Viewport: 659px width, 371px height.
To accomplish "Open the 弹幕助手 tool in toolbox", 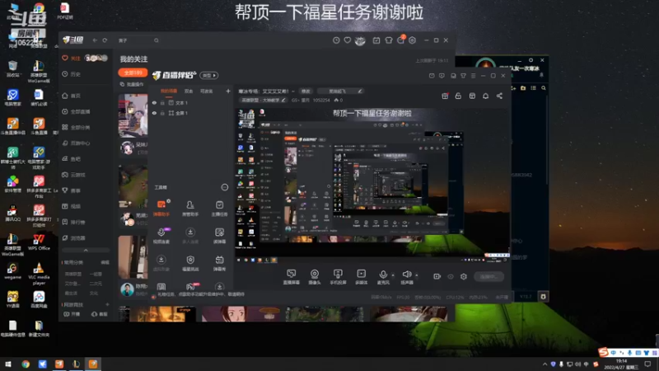I will 161,209.
